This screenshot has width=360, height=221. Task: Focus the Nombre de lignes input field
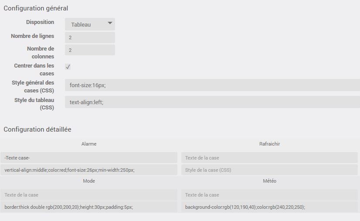click(90, 37)
